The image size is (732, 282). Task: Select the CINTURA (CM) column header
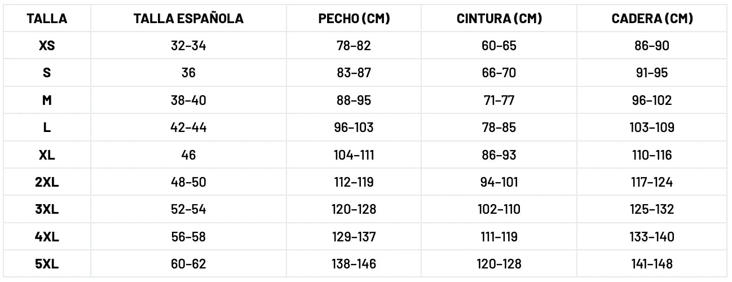pos(499,19)
